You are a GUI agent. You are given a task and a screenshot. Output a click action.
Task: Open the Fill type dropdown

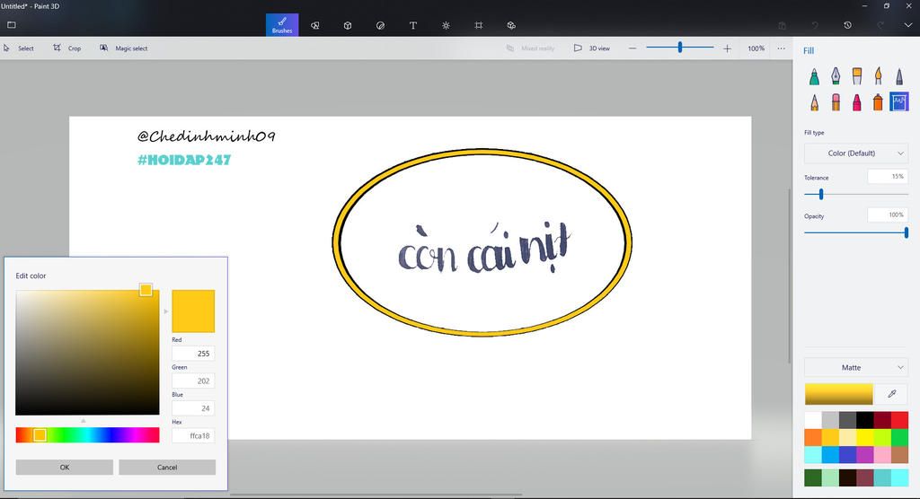(x=856, y=153)
